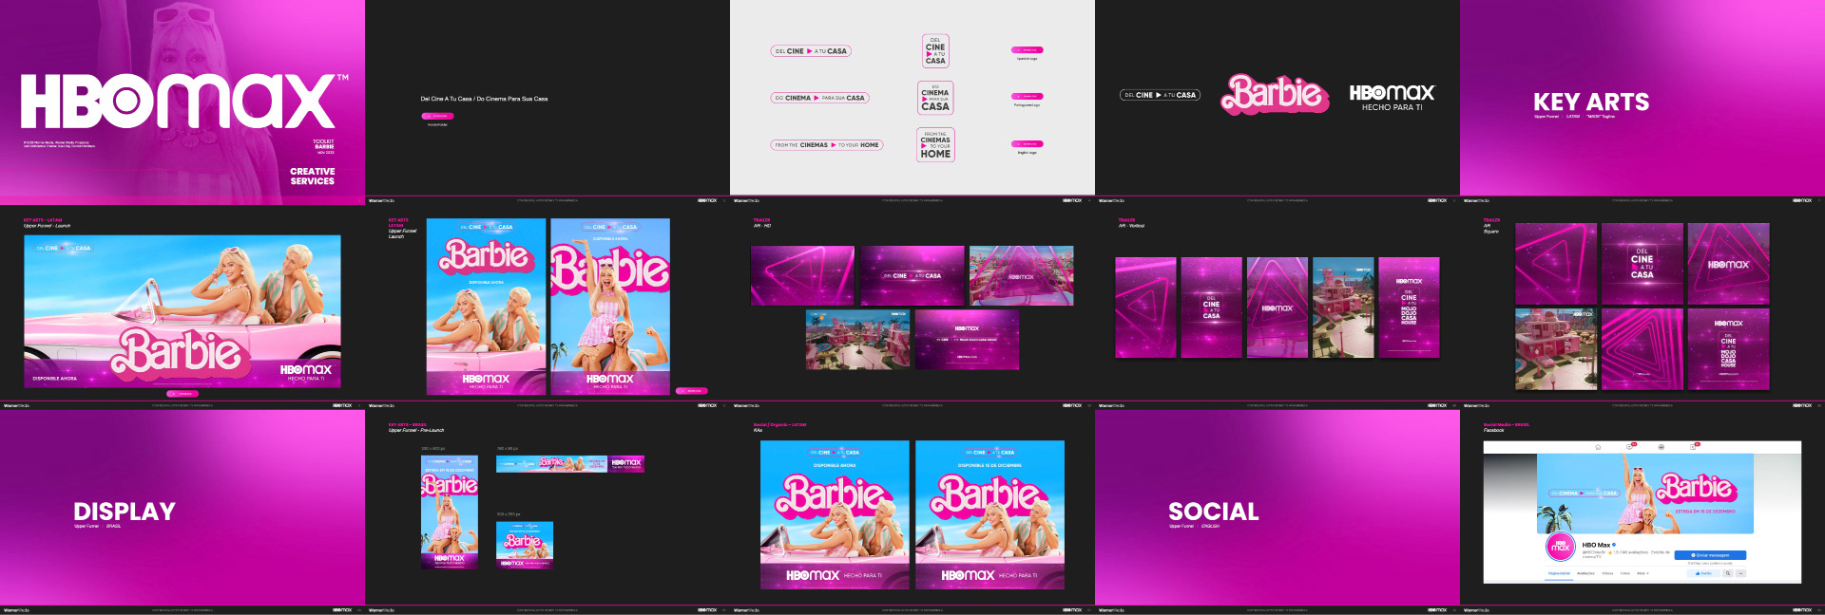The width and height of the screenshot is (1825, 615).
Task: Click the CREATIVE SERVICES text on cover slide
Action: point(312,177)
